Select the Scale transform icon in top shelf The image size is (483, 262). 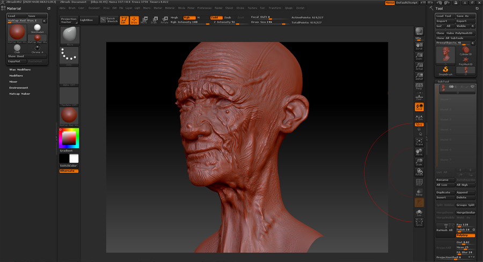155,20
